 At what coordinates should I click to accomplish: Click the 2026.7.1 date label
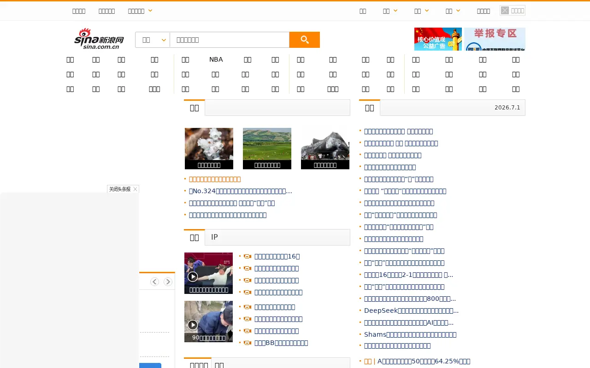507,107
